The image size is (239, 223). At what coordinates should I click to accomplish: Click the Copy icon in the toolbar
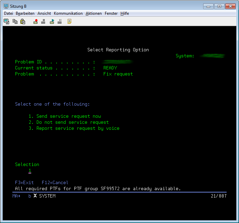(15, 21)
